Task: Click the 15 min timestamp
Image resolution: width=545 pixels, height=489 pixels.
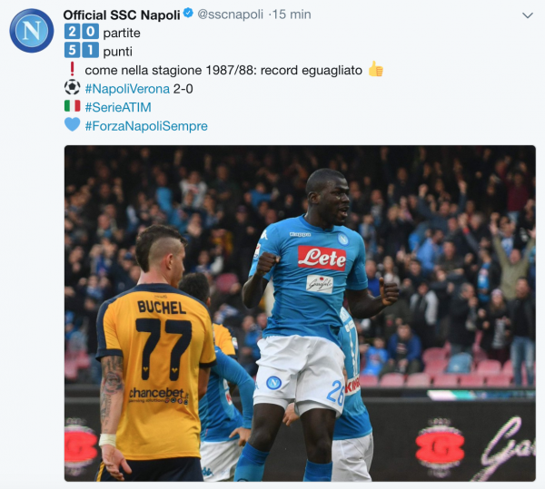Action: 292,15
